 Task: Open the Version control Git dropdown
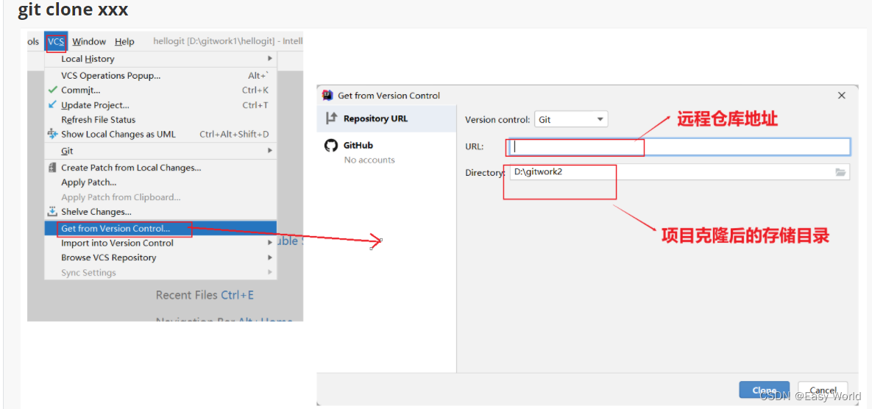(x=571, y=119)
